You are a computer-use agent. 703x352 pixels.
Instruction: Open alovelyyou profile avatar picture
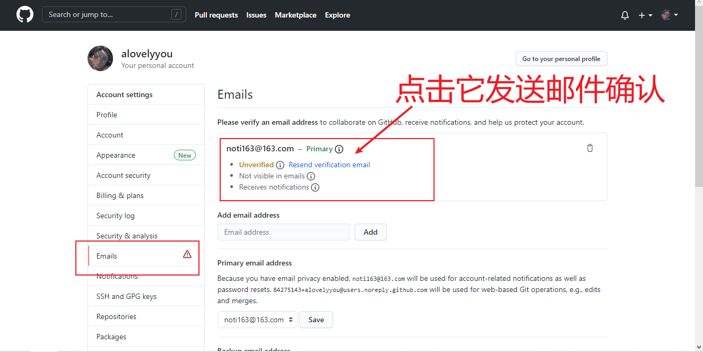click(100, 58)
